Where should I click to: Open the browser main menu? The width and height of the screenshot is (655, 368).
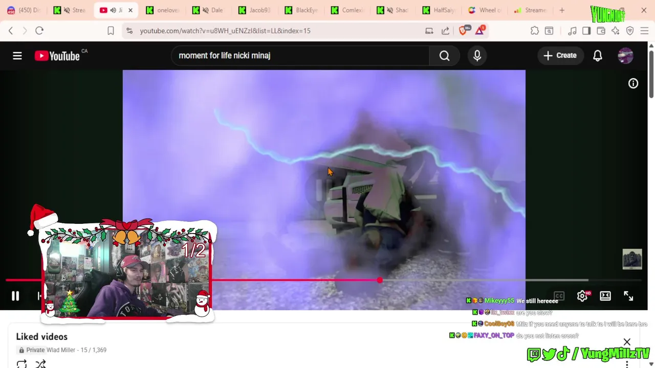coord(644,31)
